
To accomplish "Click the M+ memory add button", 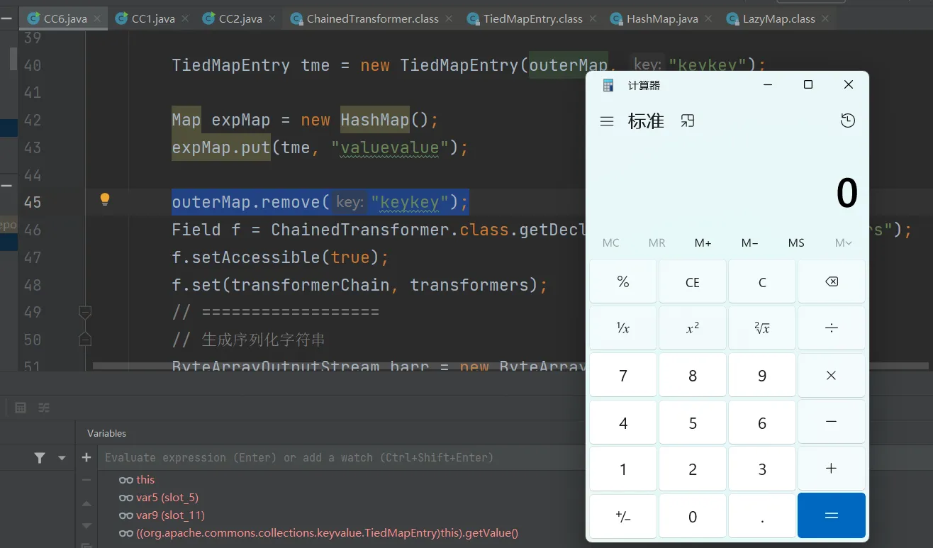I will pyautogui.click(x=703, y=242).
